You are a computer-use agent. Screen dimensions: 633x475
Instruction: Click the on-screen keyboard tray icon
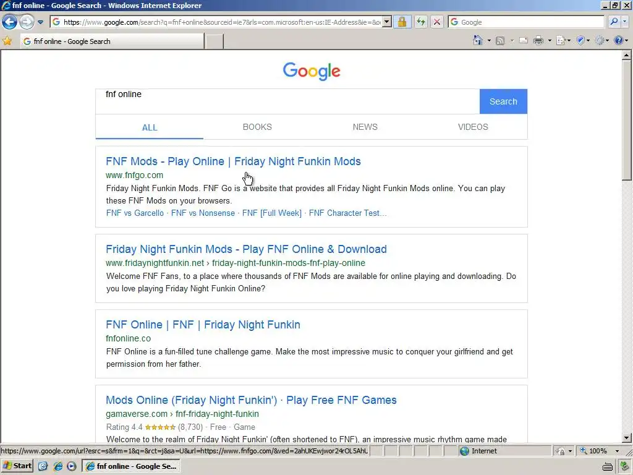[608, 466]
